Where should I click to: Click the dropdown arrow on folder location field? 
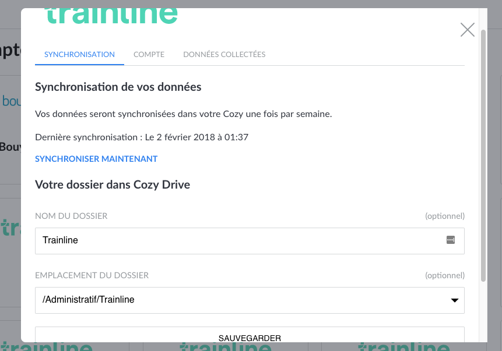pos(454,300)
